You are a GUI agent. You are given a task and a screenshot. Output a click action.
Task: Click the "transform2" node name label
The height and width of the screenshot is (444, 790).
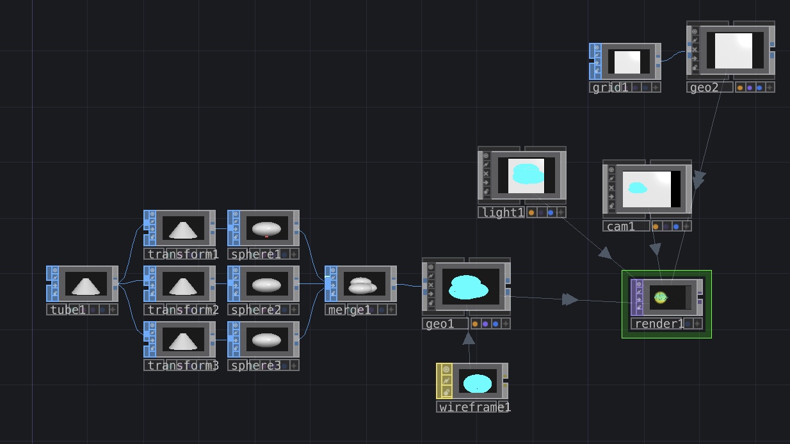point(183,310)
